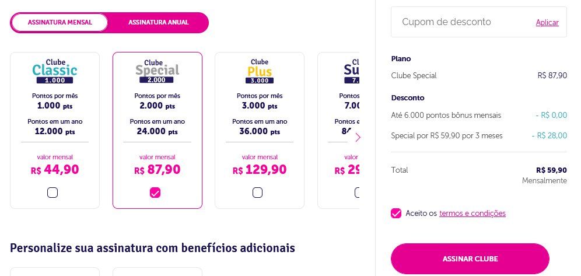Select the Clube Plus plan checkbox
Viewport: 581px width, 276px height.
[x=257, y=193]
